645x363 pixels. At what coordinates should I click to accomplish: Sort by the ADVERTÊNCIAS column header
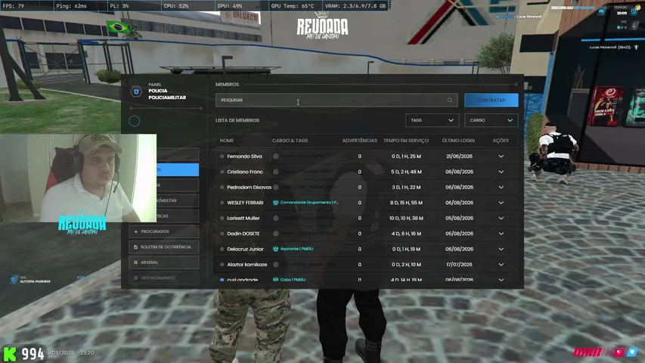[359, 141]
